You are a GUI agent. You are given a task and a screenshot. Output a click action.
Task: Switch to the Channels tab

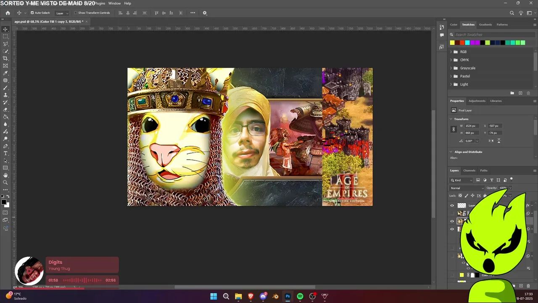click(x=469, y=170)
